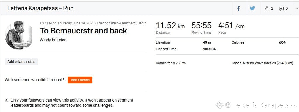Share the run on Facebook

(238, 8)
